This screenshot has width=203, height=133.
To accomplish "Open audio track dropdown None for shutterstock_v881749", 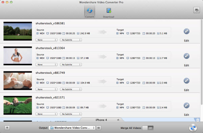I will (46, 89).
